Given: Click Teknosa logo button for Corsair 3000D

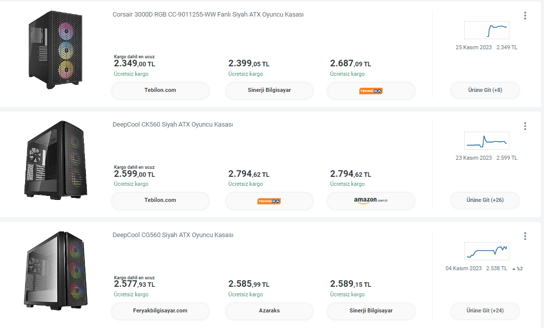Looking at the screenshot, I should (x=371, y=90).
